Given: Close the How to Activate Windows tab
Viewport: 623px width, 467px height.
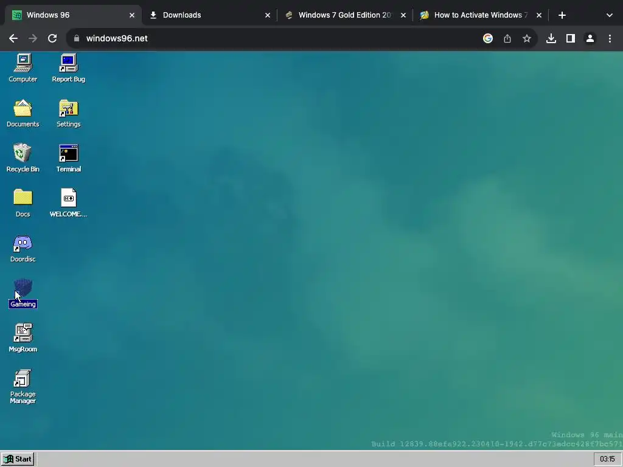Looking at the screenshot, I should tap(539, 15).
